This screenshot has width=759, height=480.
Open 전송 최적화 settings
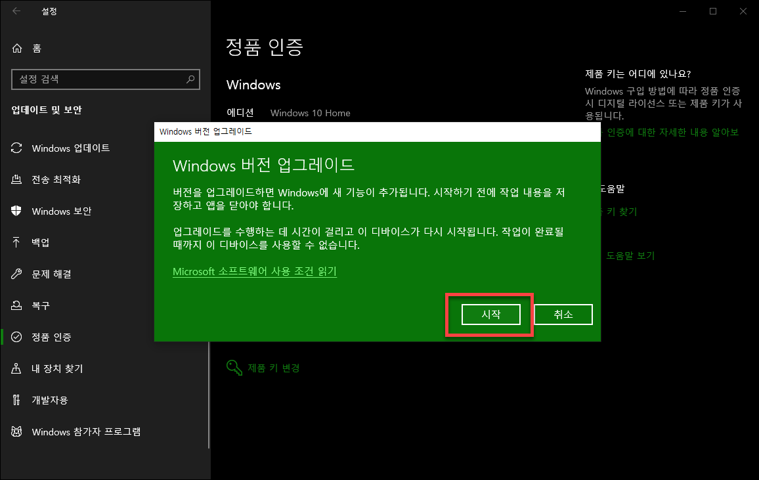pyautogui.click(x=57, y=179)
